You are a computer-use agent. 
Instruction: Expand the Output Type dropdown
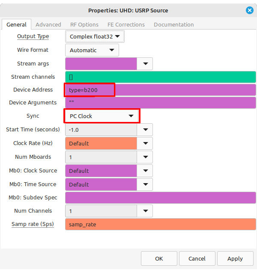click(95, 37)
